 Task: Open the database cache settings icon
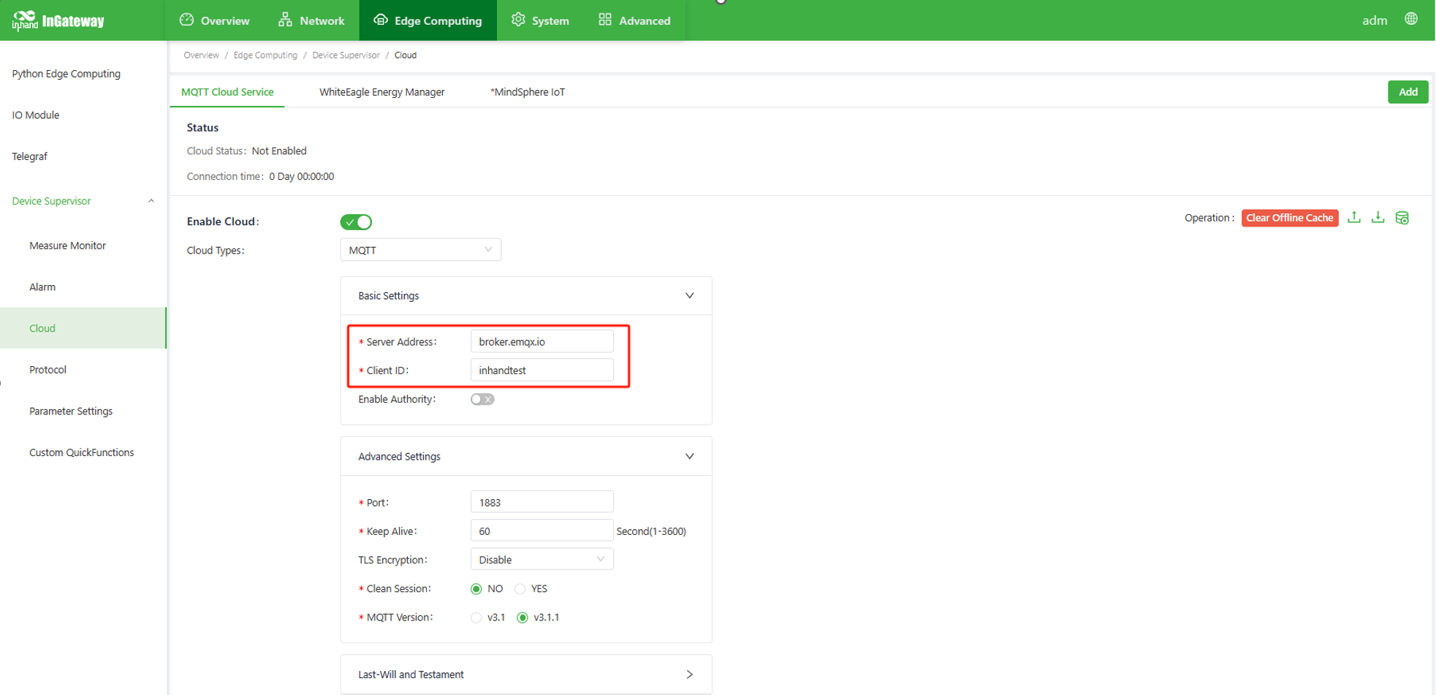(1402, 218)
